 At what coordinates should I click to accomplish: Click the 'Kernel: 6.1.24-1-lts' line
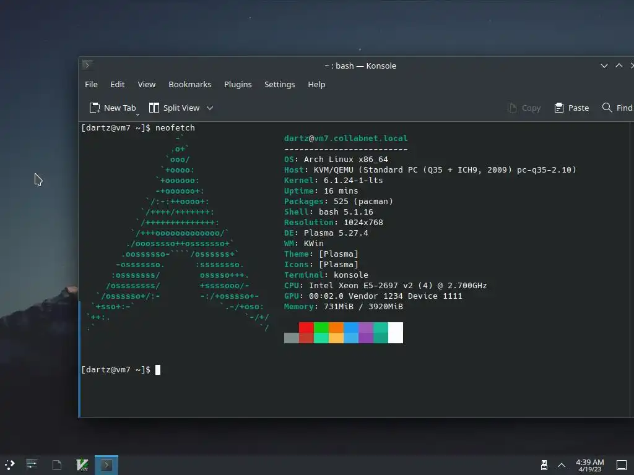(334, 180)
